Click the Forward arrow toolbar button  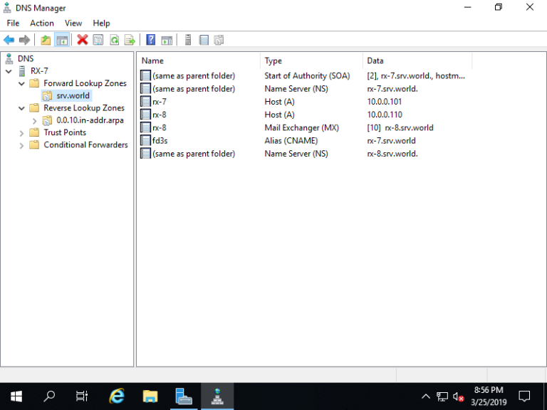[24, 40]
